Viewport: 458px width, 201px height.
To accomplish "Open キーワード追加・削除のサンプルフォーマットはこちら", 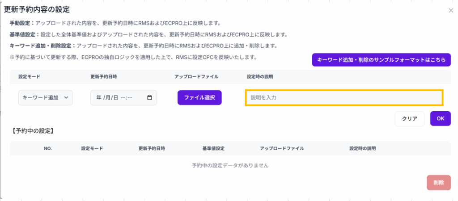I will [381, 60].
